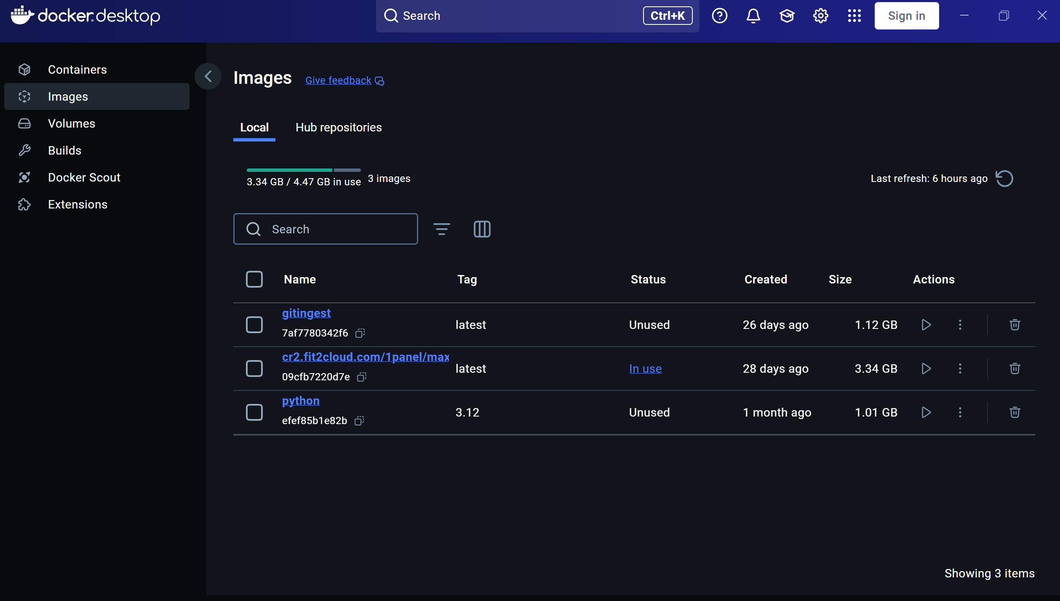Open Docker Desktop settings gear
The width and height of the screenshot is (1060, 601).
(x=820, y=16)
